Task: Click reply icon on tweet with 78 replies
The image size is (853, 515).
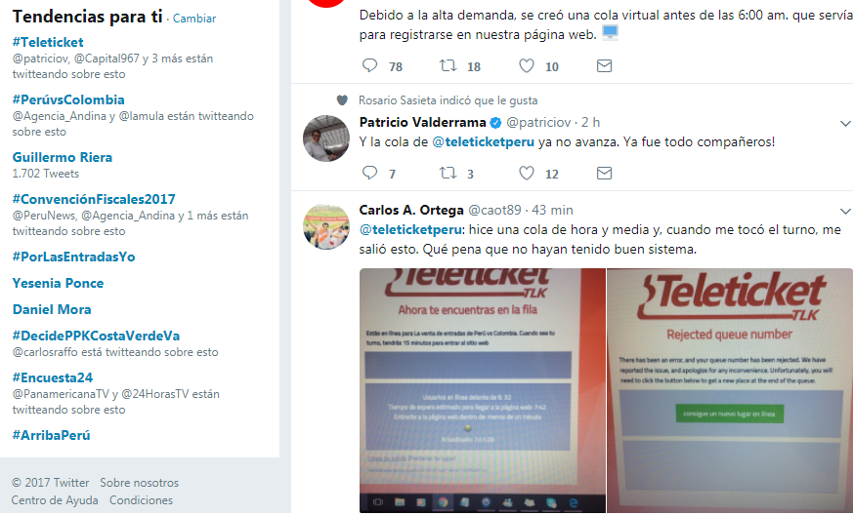Action: click(370, 65)
